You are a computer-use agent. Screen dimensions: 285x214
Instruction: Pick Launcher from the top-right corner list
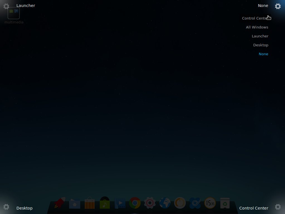pyautogui.click(x=260, y=36)
